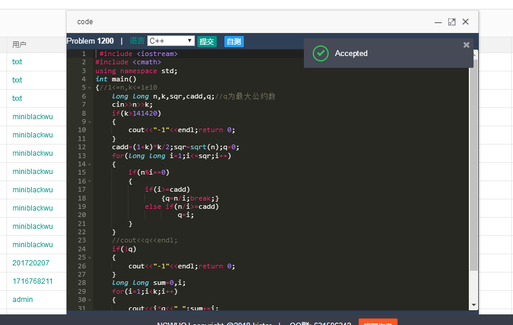Click the int main() line
Screen dimensions: 513x325
point(116,79)
